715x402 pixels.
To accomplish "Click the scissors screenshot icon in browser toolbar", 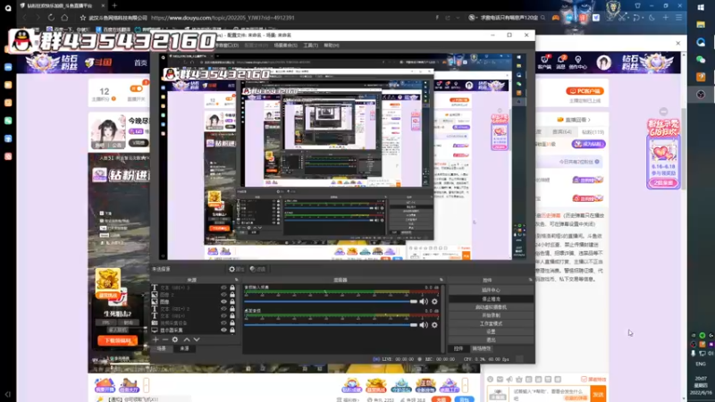I will pos(622,18).
